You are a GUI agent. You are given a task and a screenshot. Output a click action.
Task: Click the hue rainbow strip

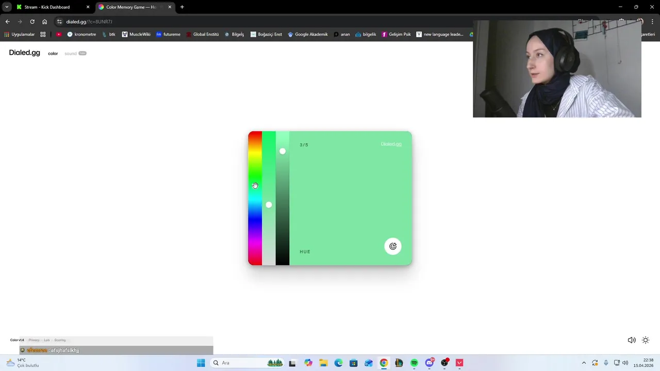255,198
